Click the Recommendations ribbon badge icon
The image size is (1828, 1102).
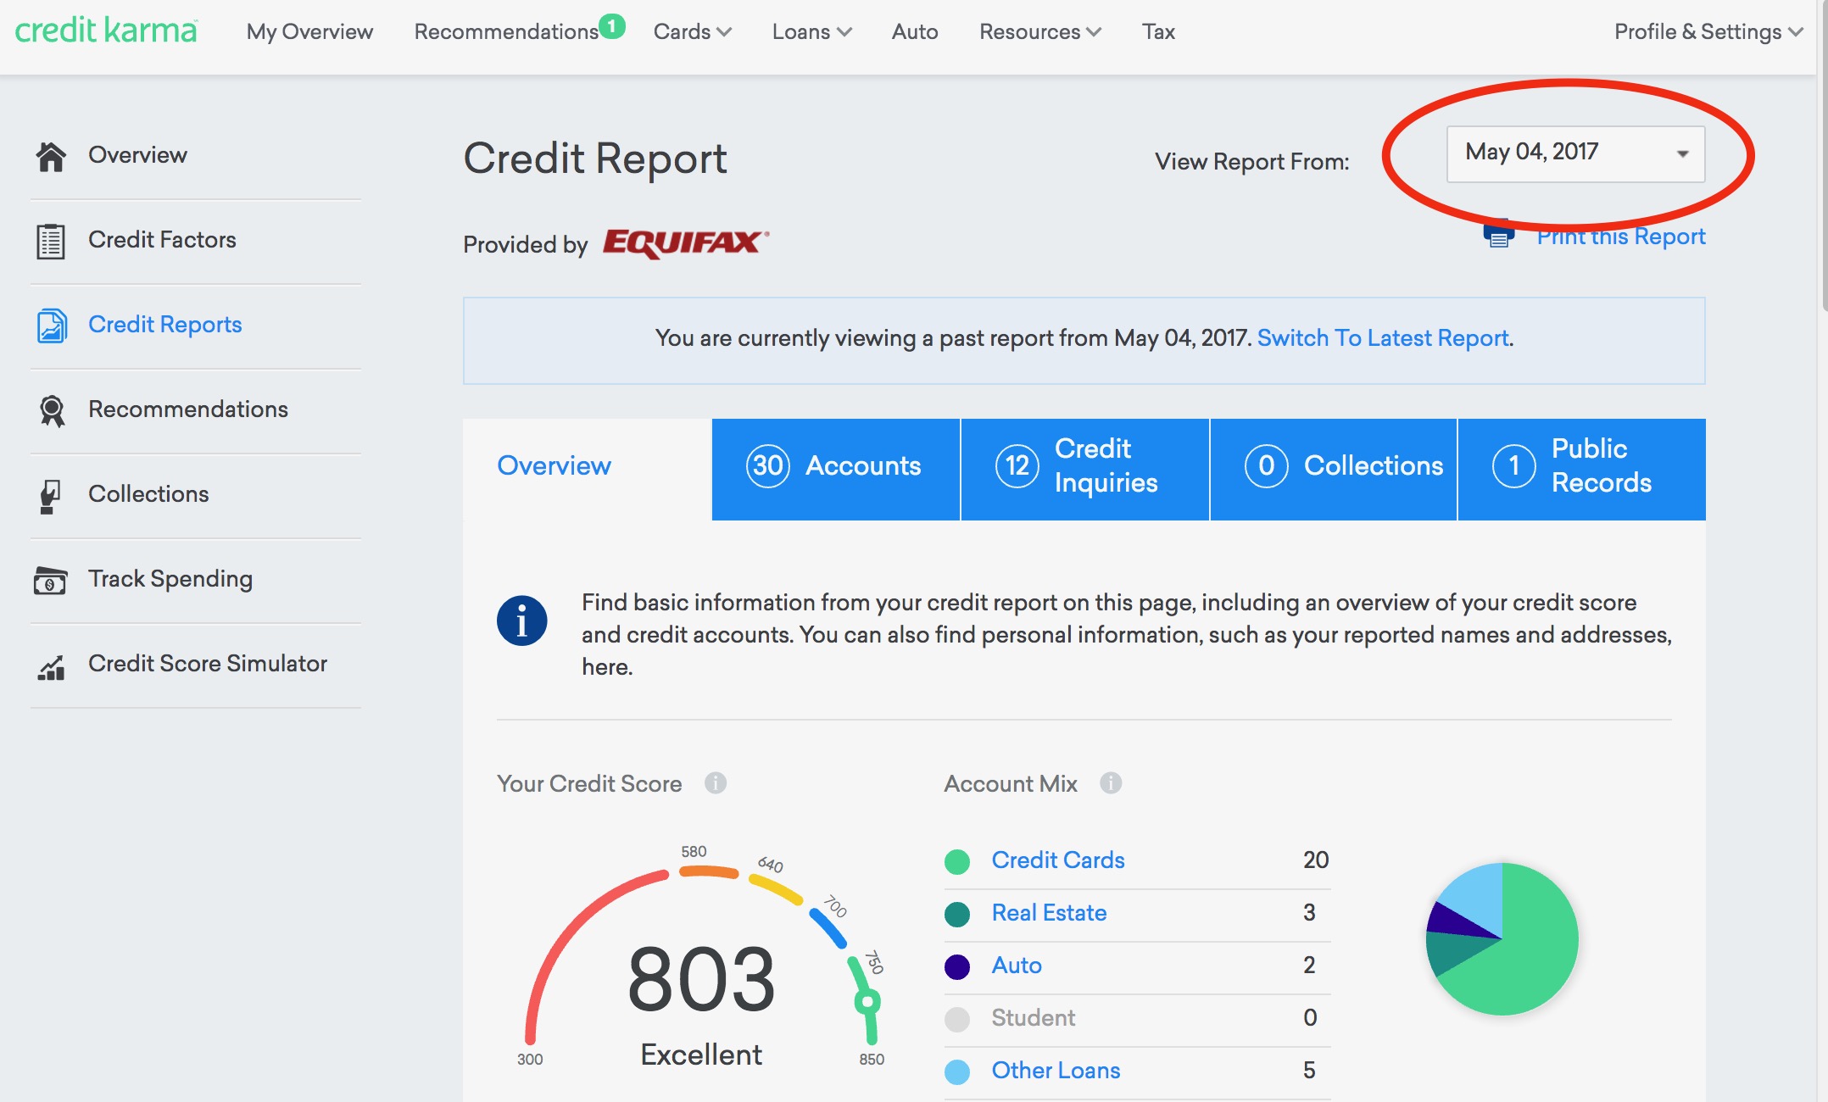pyautogui.click(x=51, y=411)
